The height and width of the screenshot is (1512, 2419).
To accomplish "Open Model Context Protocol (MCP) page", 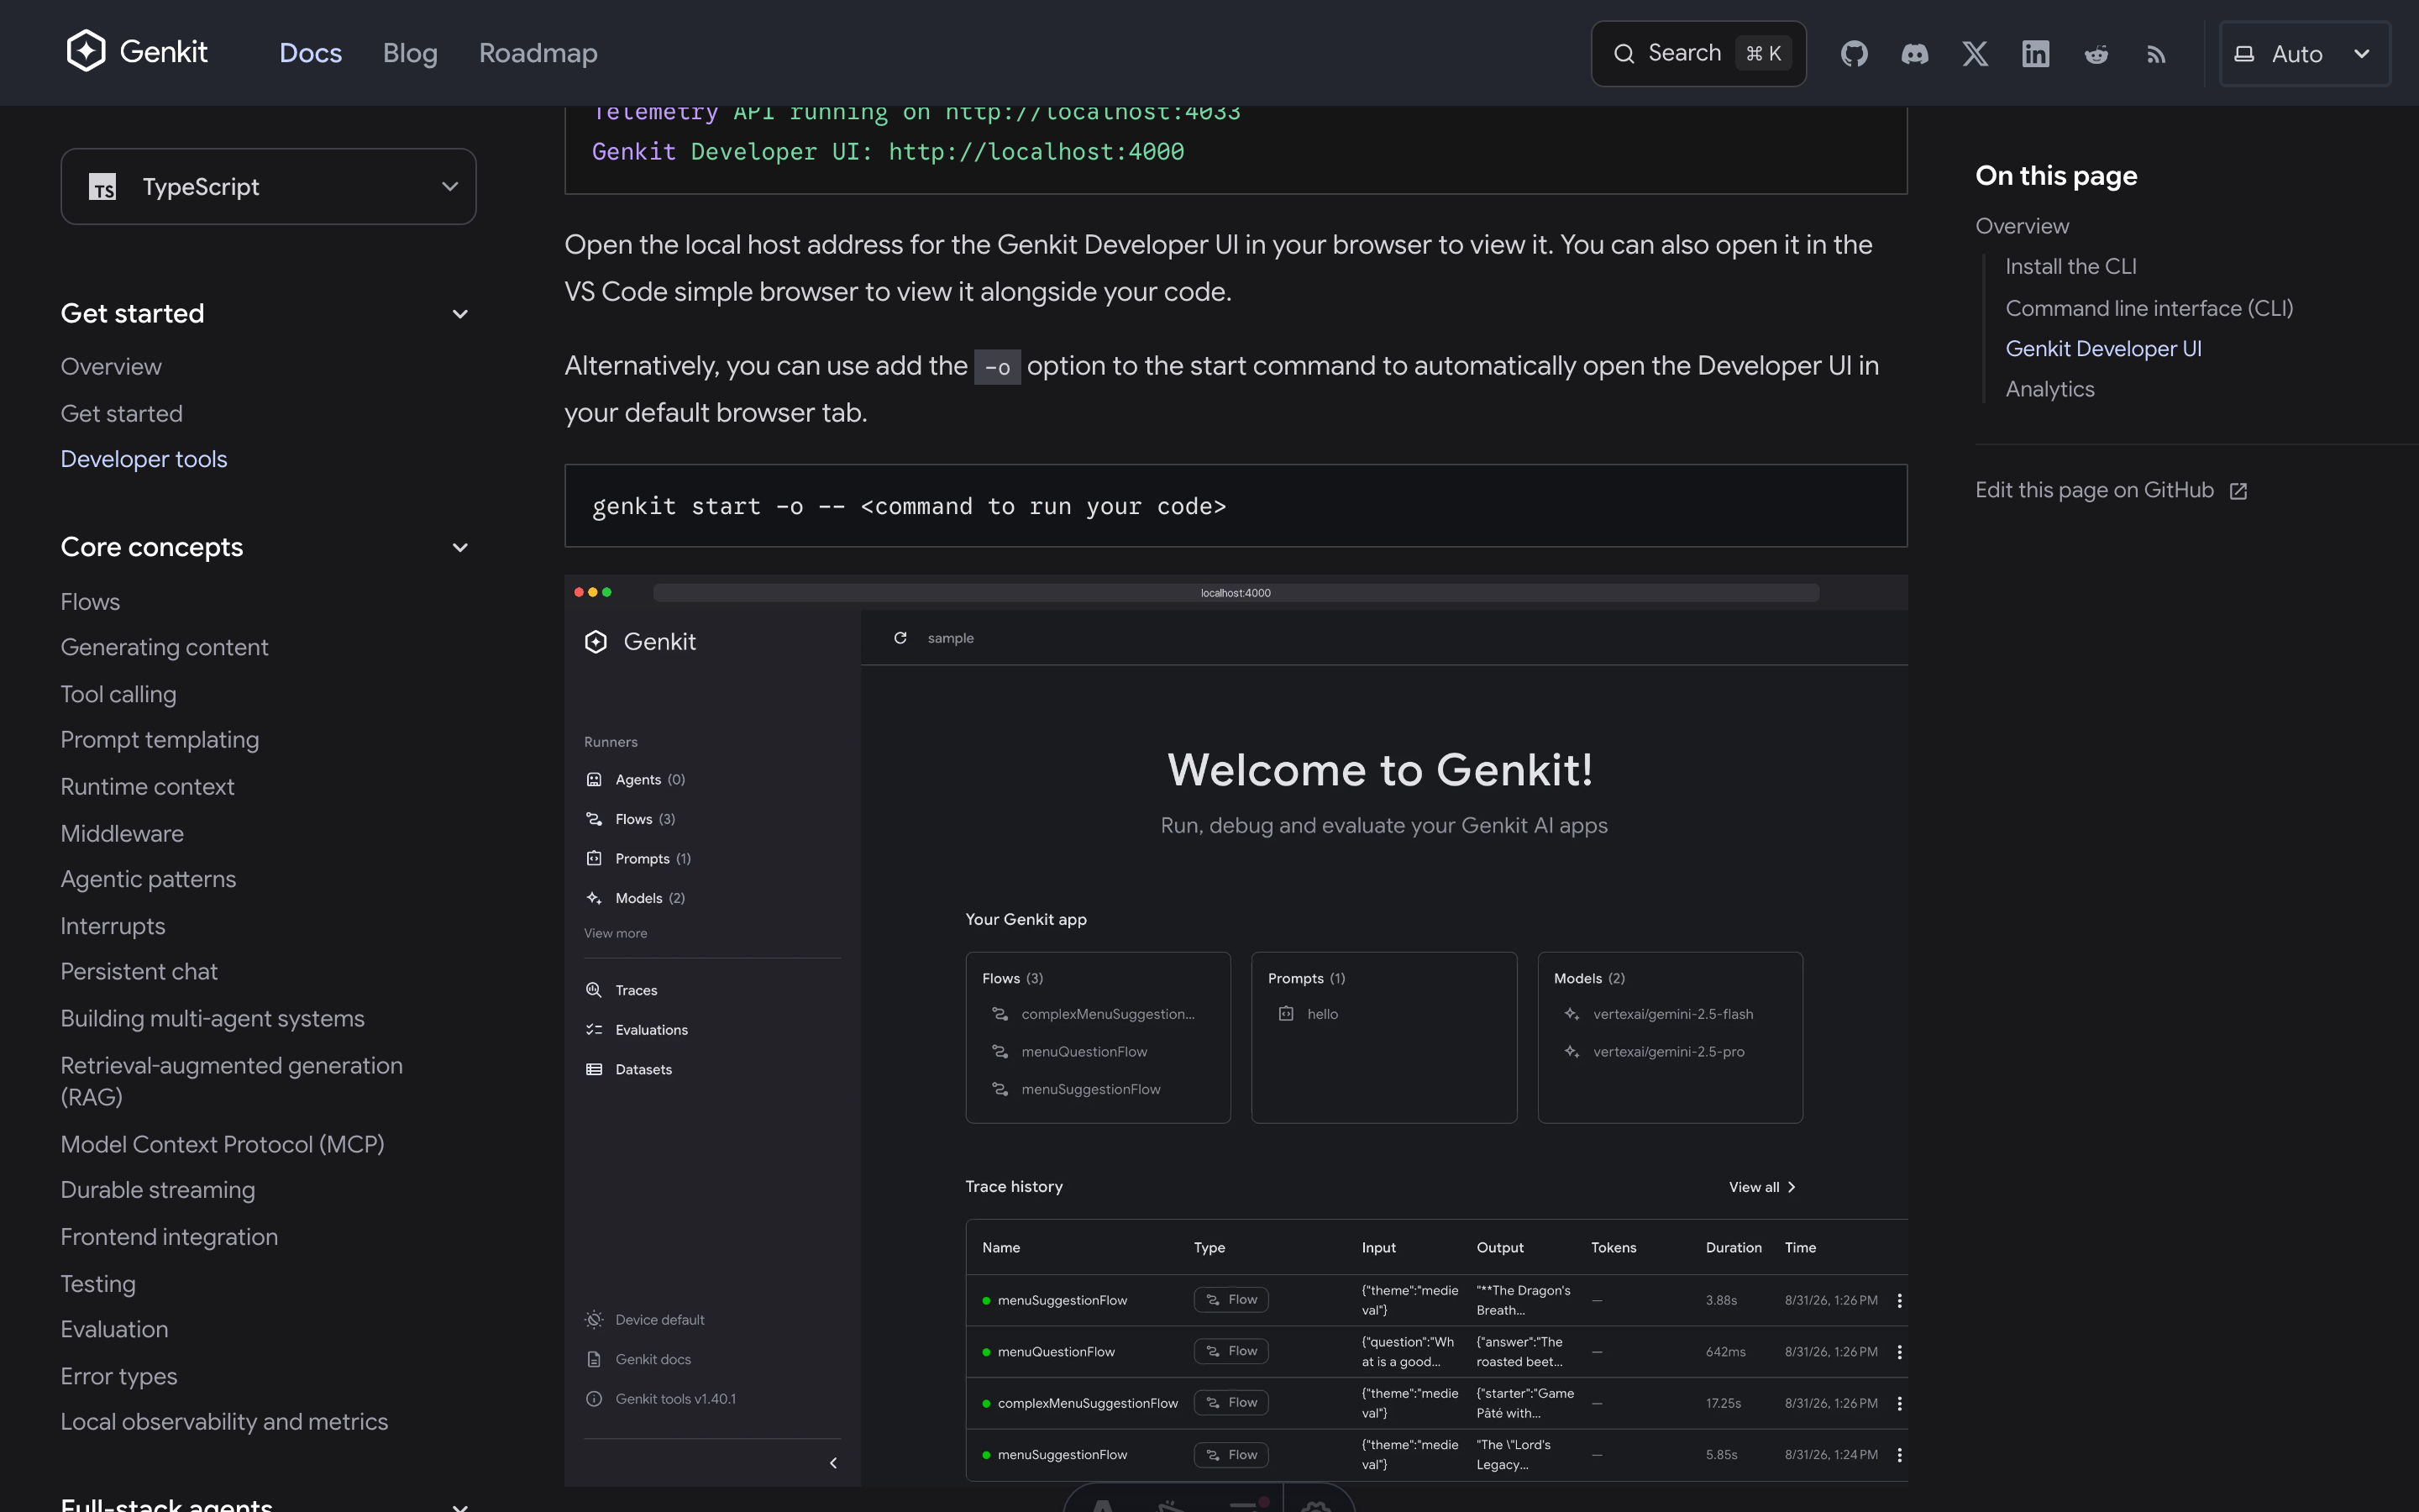I will (222, 1144).
